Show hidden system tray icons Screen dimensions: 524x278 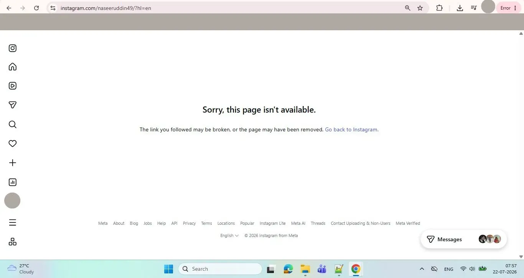tap(422, 269)
